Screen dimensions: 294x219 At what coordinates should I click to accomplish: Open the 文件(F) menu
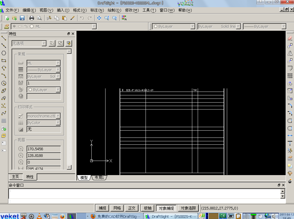click(12, 10)
